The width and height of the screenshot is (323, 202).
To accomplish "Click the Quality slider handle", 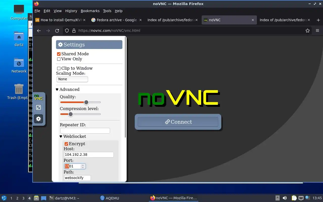I will tap(86, 102).
